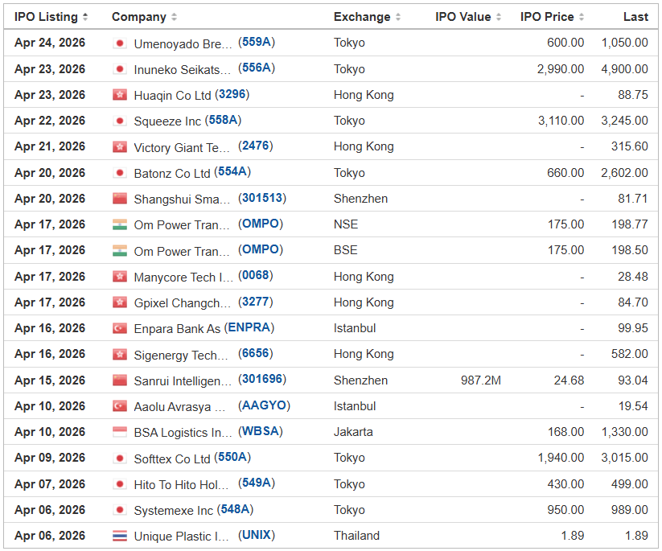Image resolution: width=662 pixels, height=551 pixels.
Task: Click India flag in Om Power NSE row
Action: [x=120, y=224]
